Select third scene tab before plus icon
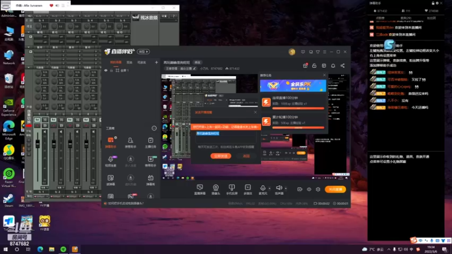The image size is (452, 254). pos(141,62)
